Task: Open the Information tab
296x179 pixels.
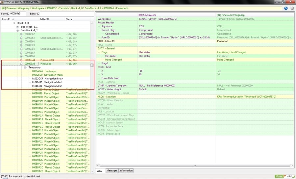Action: (x=126, y=170)
